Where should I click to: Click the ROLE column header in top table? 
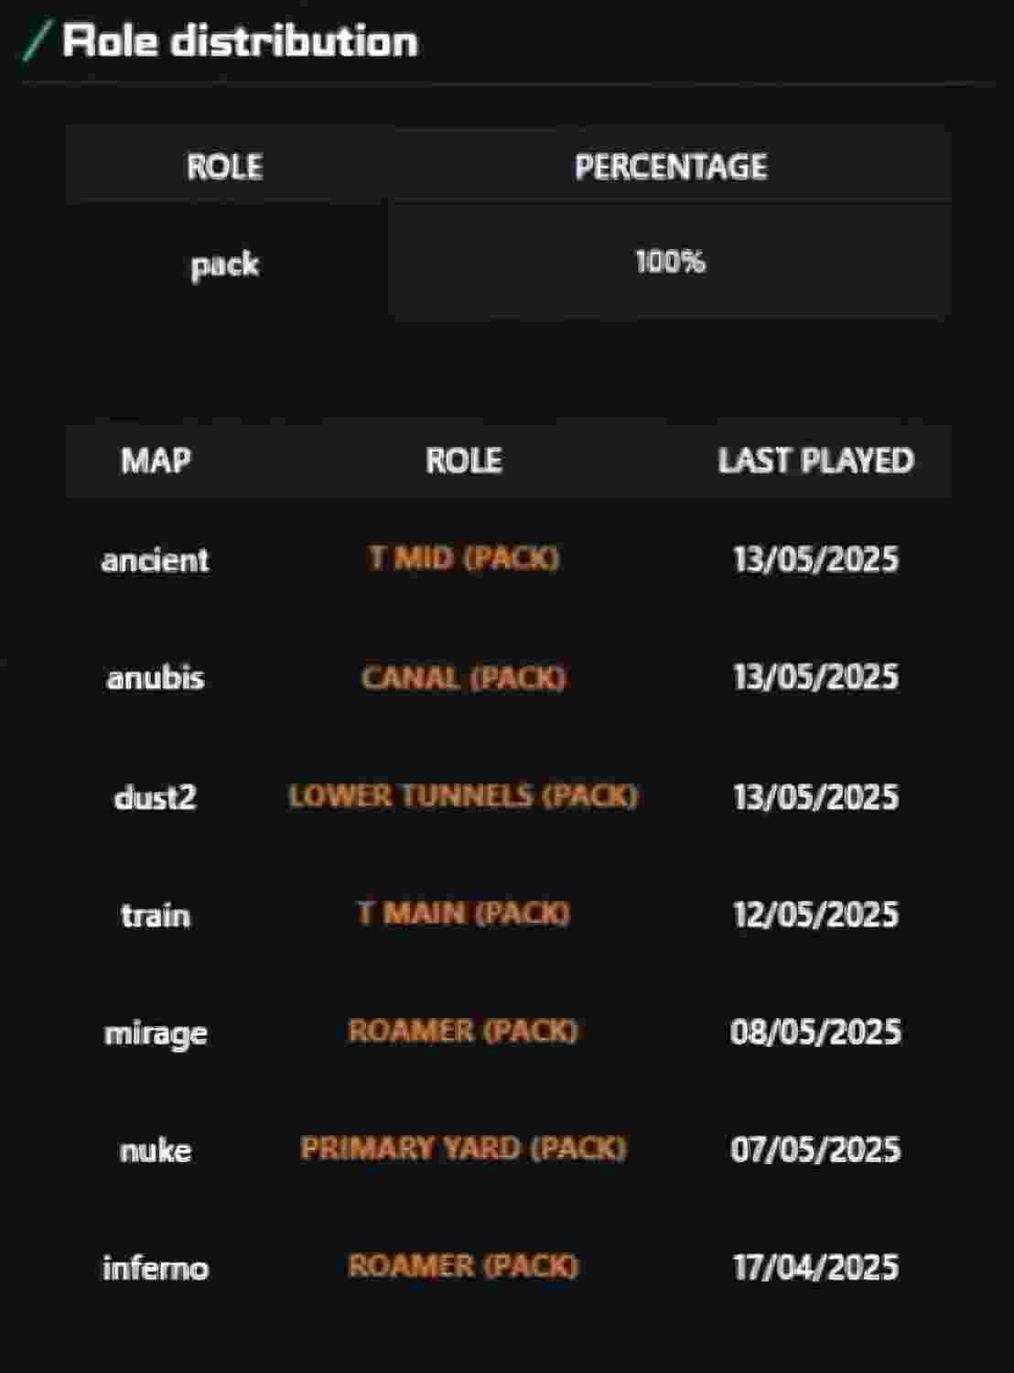coord(225,167)
